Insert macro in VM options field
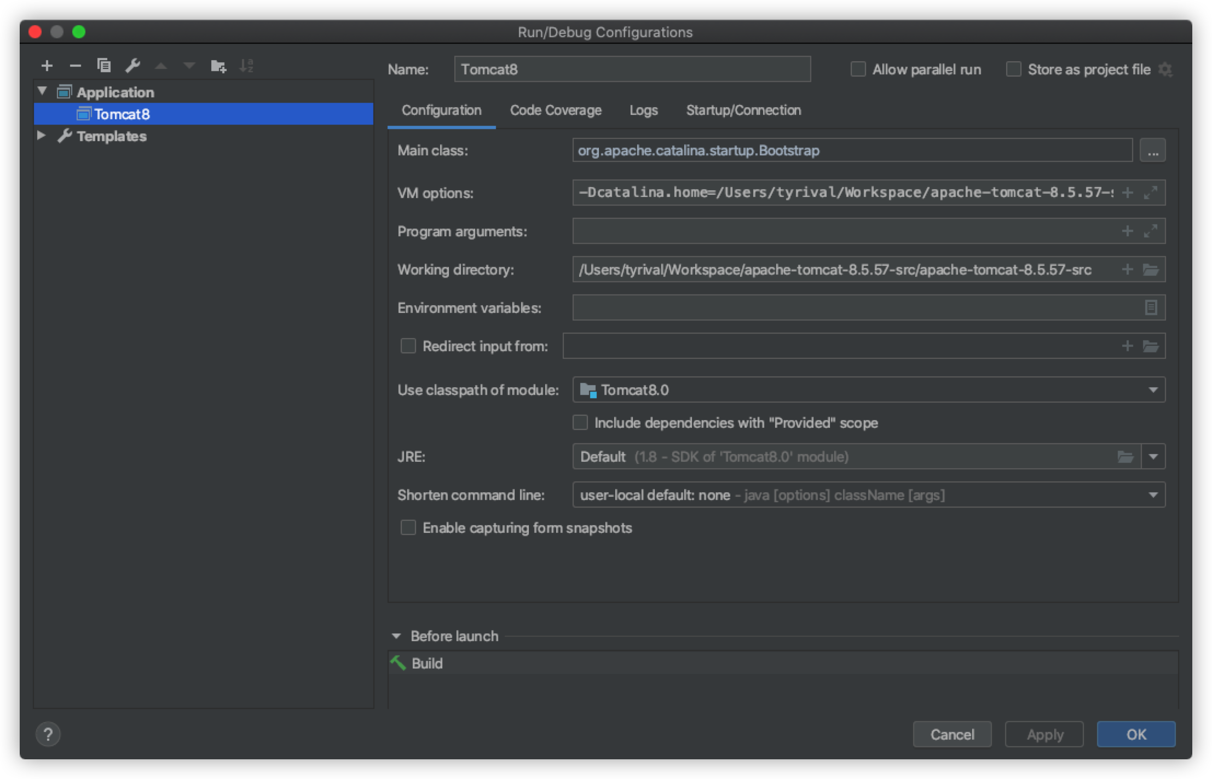 click(x=1128, y=193)
